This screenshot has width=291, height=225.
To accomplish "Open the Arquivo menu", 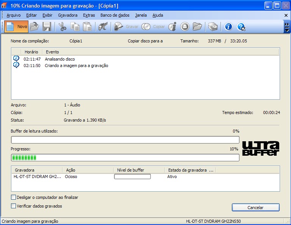I will [14, 15].
